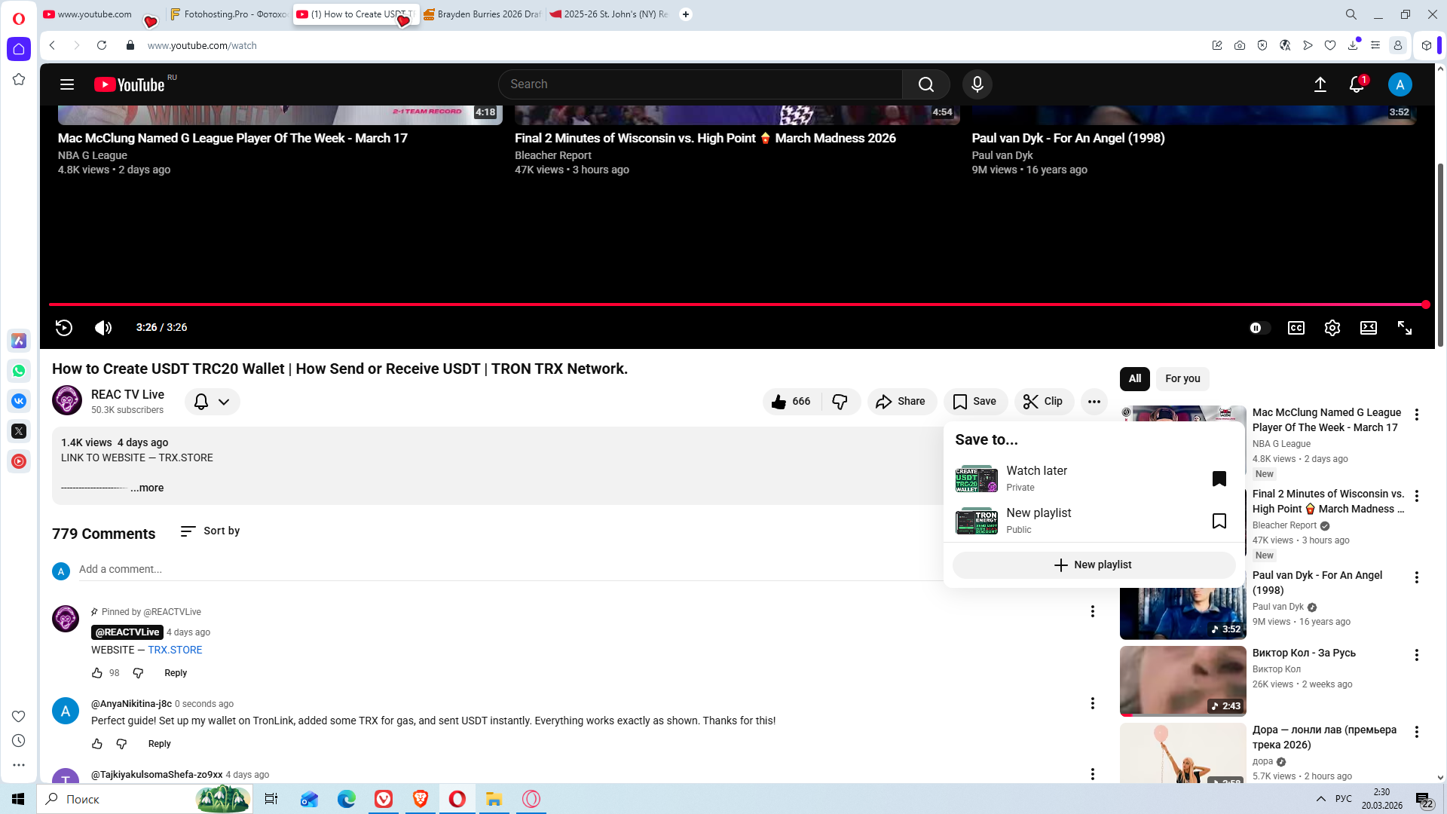Unsave video from Watch later
The width and height of the screenshot is (1447, 814).
pyautogui.click(x=1219, y=479)
